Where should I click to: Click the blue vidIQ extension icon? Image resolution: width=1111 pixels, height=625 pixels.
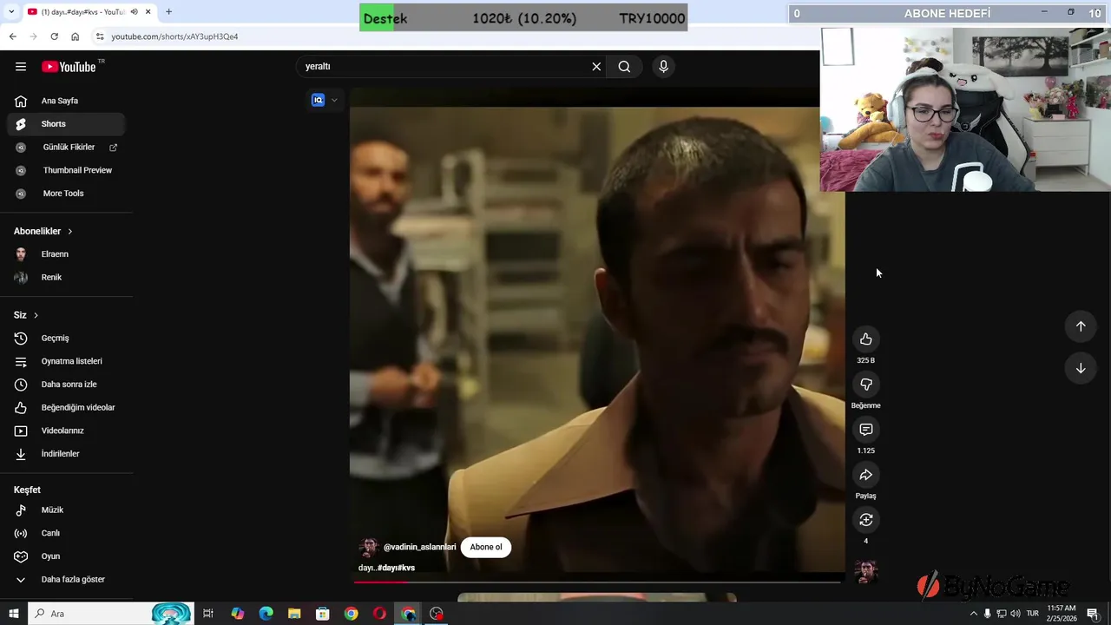[x=318, y=100]
